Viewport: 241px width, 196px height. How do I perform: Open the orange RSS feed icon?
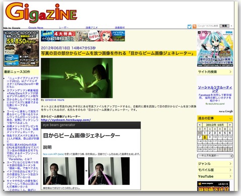coord(194,26)
